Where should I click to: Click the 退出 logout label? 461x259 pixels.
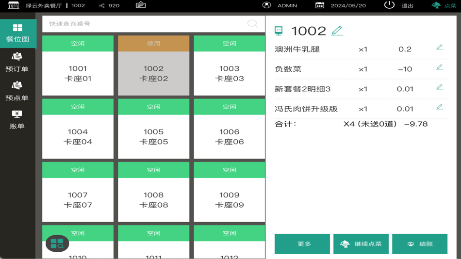point(408,6)
